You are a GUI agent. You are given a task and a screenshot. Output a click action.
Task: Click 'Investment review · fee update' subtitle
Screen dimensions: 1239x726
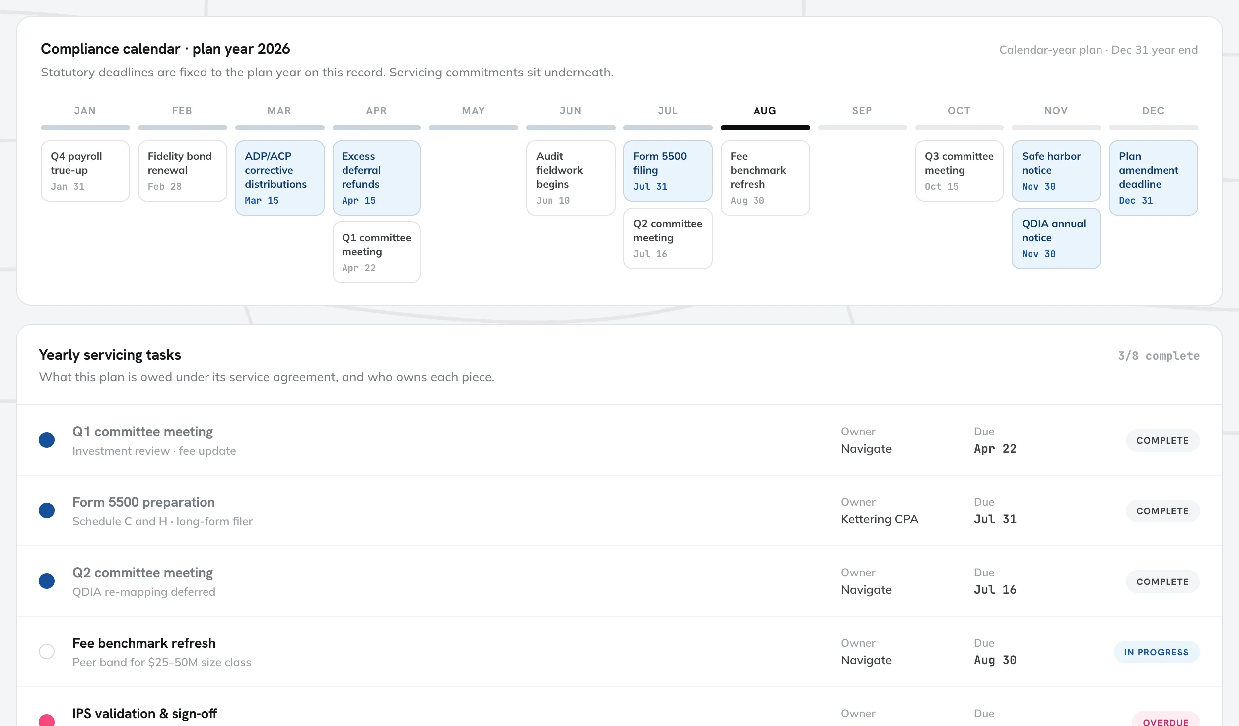[x=154, y=451]
